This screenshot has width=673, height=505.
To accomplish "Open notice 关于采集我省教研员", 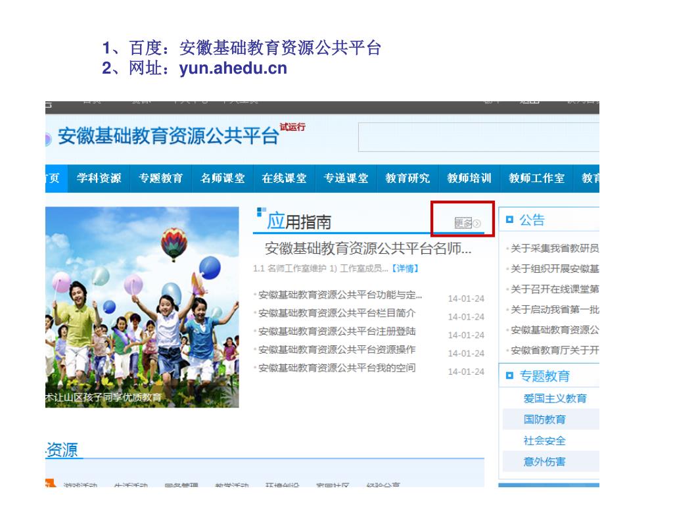I will coord(555,248).
